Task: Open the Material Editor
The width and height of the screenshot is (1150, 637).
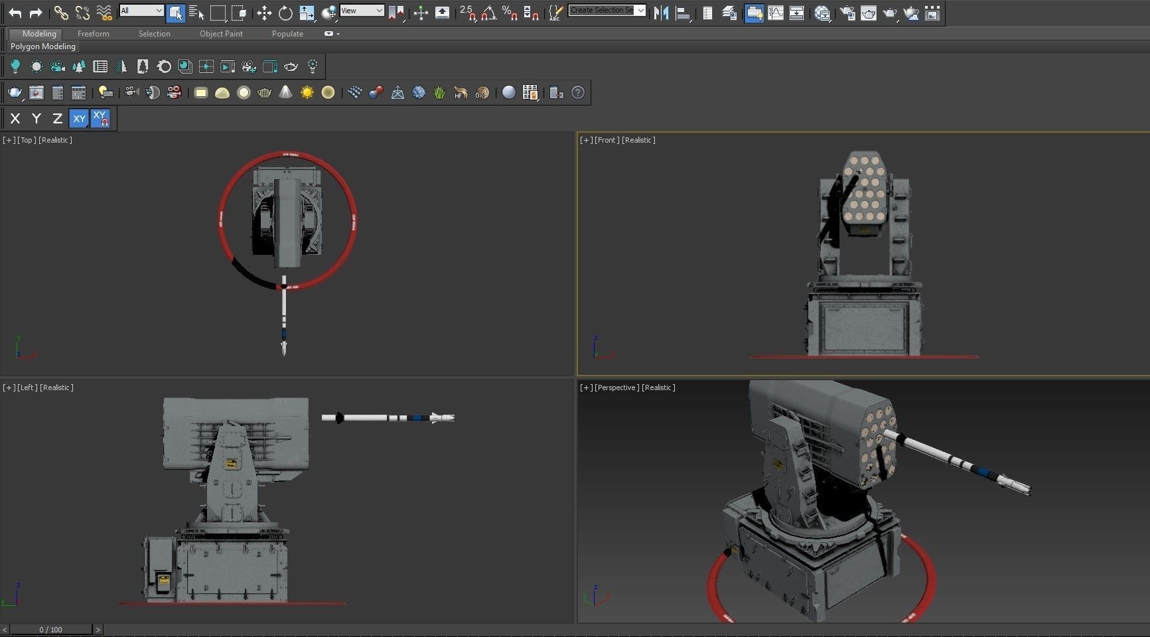Action: point(822,13)
